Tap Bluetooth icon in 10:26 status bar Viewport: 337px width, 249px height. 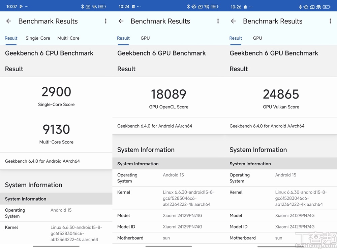(300, 7)
